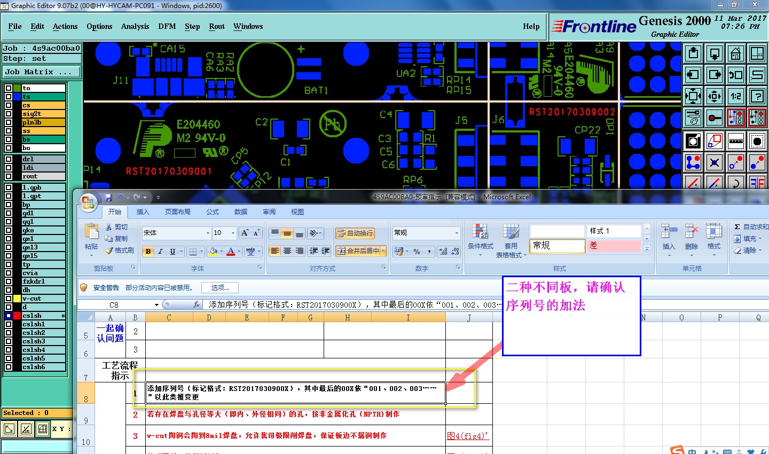Open the Analysis menu in Genesis
Viewport: 769px width, 454px height.
tap(135, 26)
